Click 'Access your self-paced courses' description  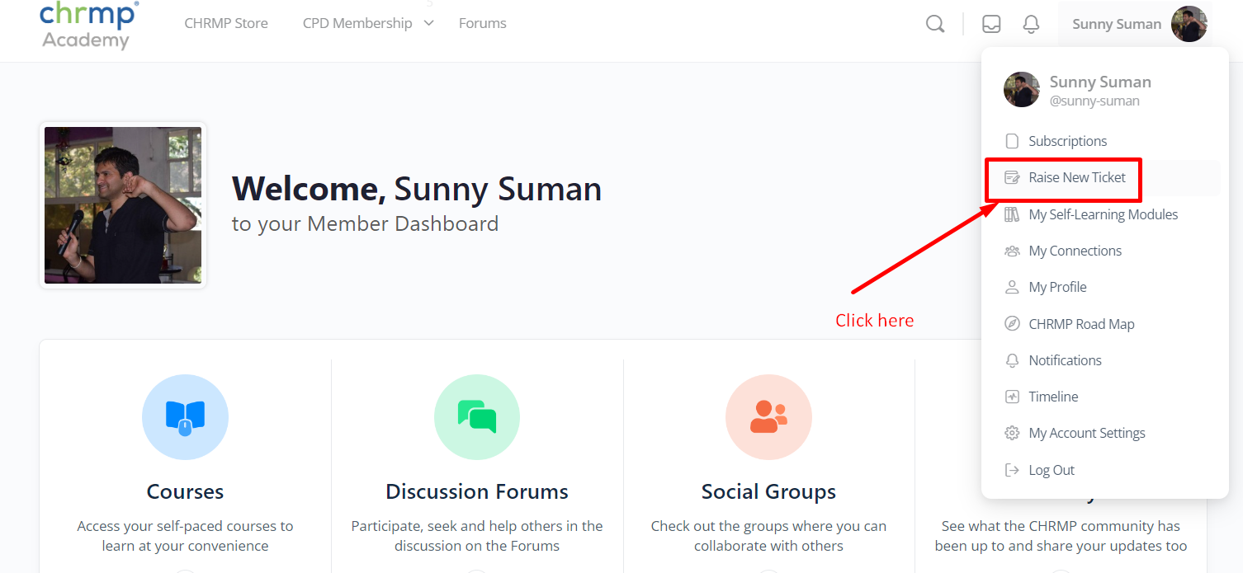(185, 536)
